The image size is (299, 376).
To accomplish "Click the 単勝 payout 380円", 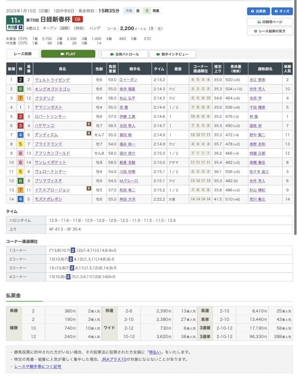I will click(x=70, y=311).
